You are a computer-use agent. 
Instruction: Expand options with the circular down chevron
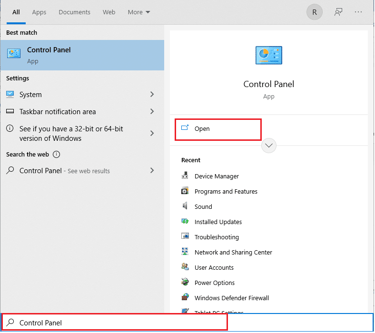(269, 146)
